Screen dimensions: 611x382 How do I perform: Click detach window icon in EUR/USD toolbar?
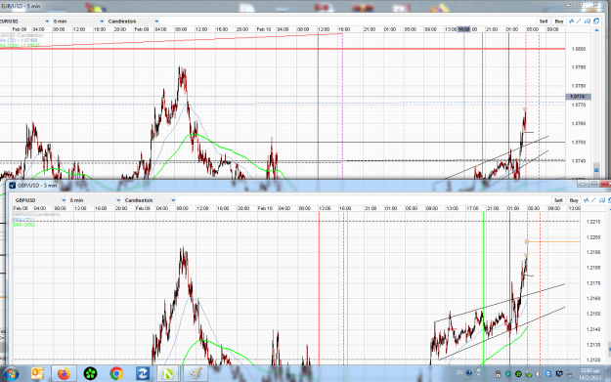[x=596, y=21]
